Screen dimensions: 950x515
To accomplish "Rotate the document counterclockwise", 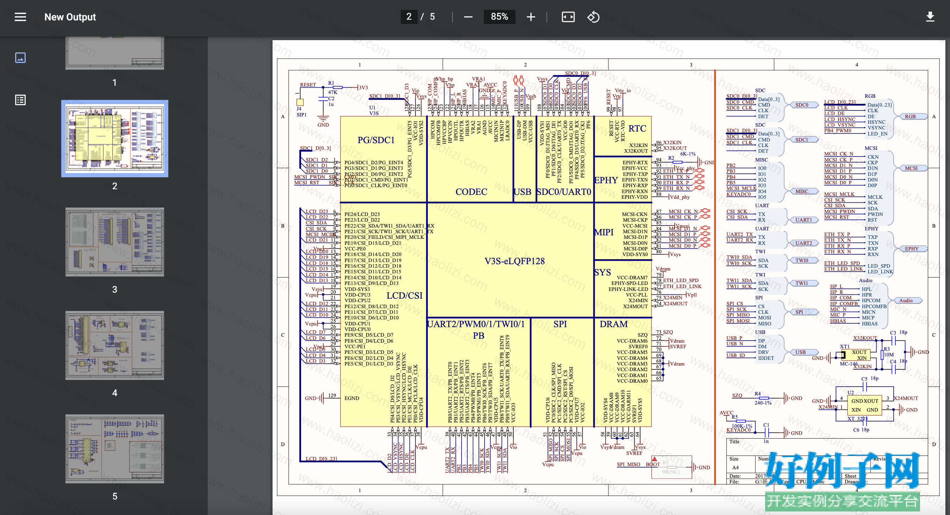I will [x=593, y=17].
